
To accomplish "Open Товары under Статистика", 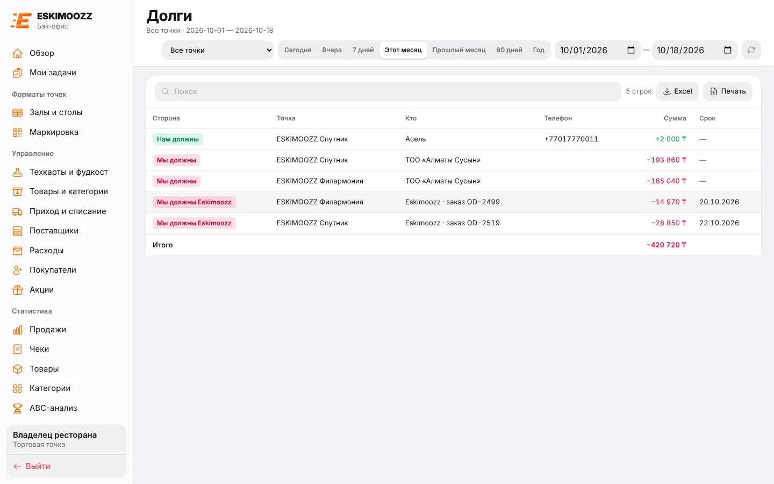I will coord(66,369).
